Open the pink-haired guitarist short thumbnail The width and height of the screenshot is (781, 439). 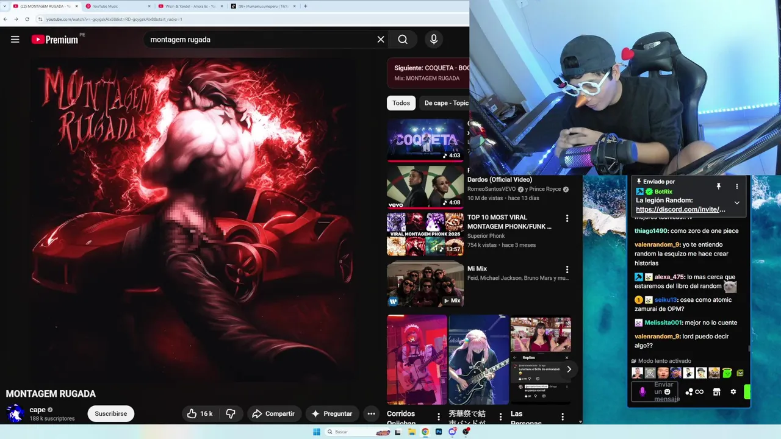[478, 360]
